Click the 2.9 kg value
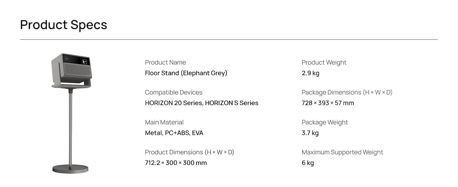 (x=310, y=73)
